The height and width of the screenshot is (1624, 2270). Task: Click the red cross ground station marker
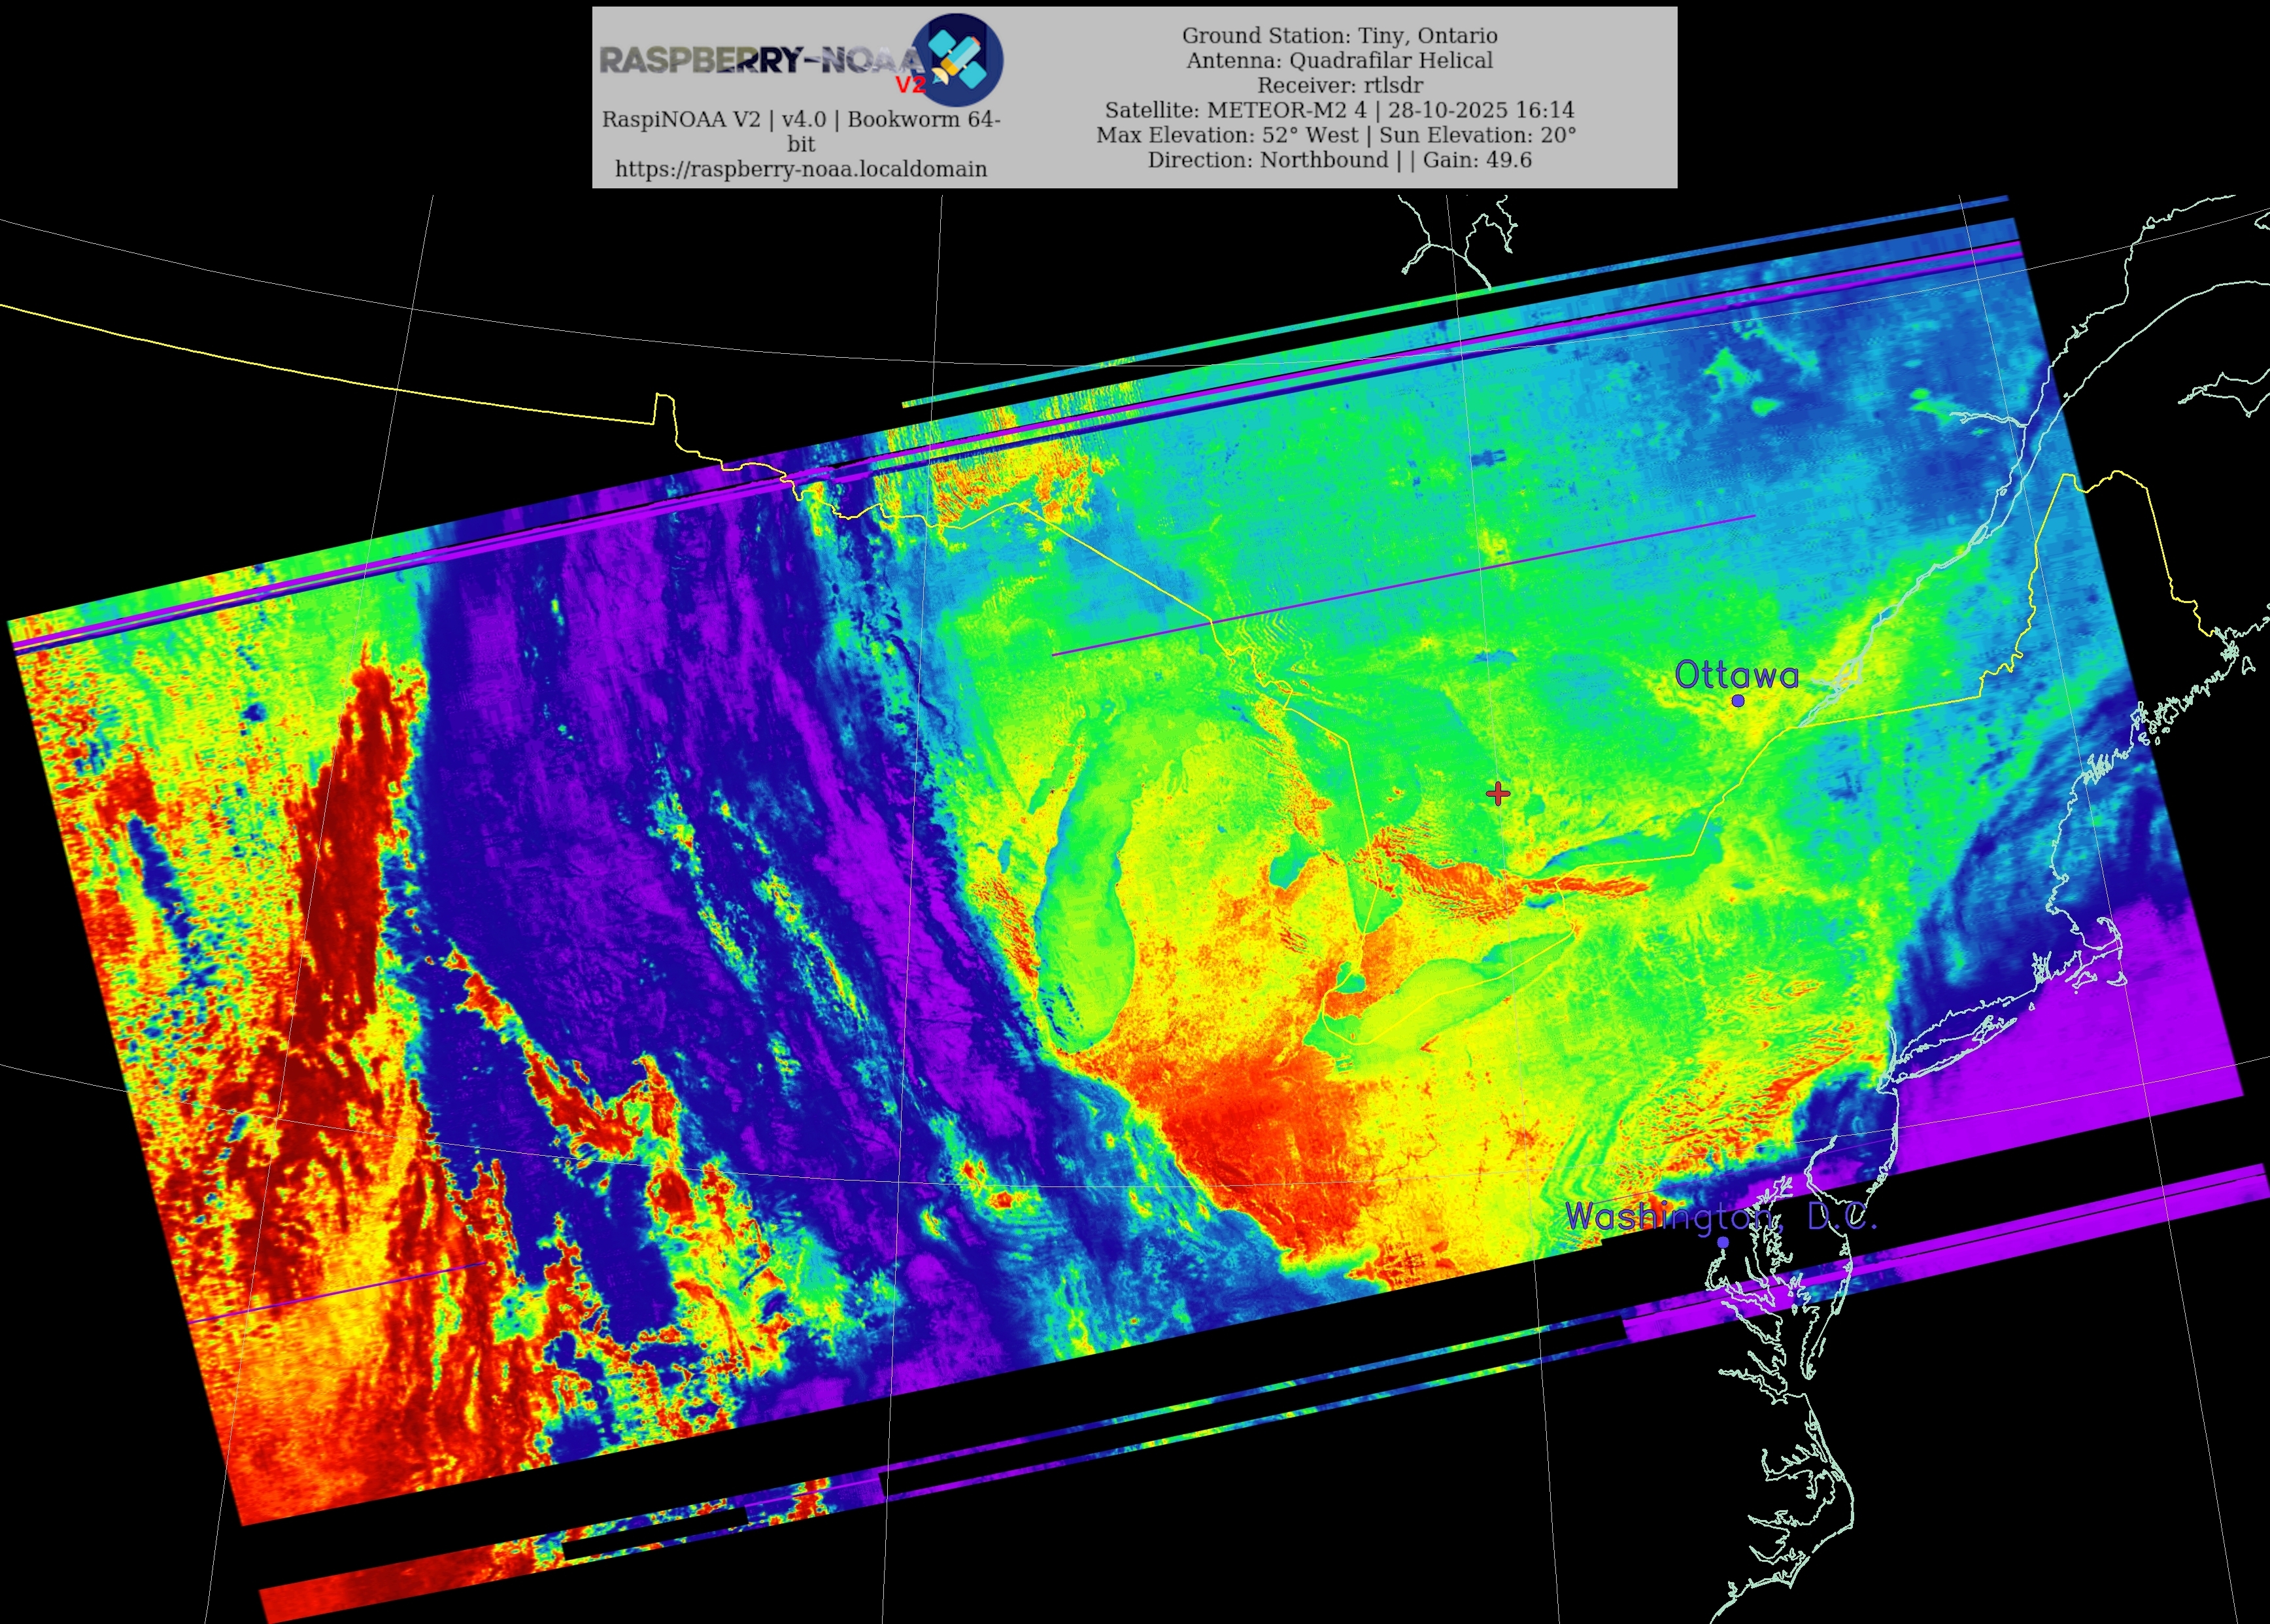click(x=1497, y=793)
